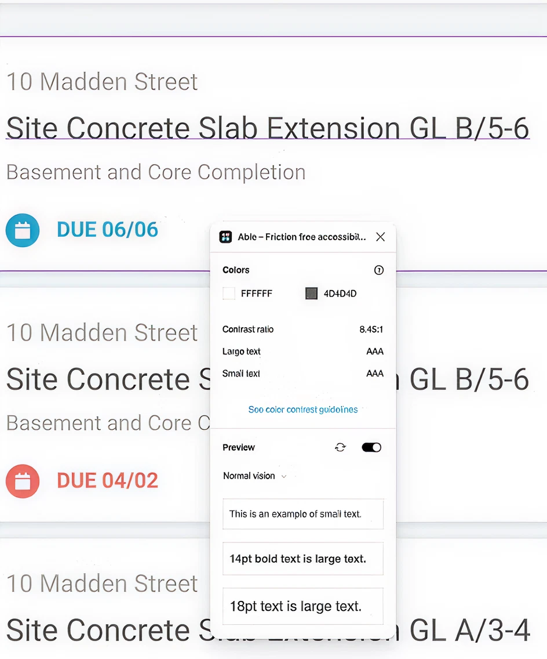Screen dimensions: 547x659
Task: Select the dark 4D4D4D color swatch
Action: click(x=312, y=294)
